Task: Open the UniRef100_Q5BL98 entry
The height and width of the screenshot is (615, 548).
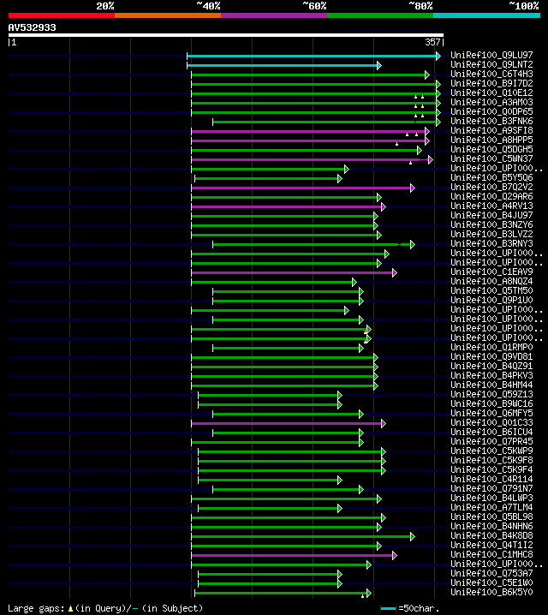Action: pos(491,516)
